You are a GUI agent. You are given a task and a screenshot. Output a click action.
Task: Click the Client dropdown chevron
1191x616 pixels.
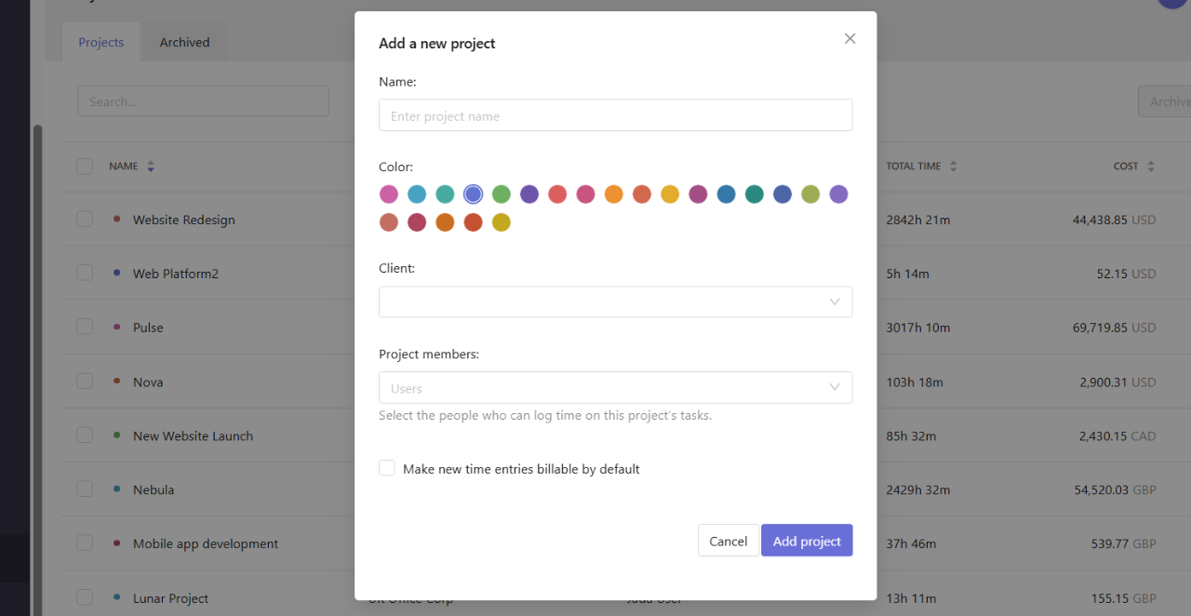[x=835, y=301]
